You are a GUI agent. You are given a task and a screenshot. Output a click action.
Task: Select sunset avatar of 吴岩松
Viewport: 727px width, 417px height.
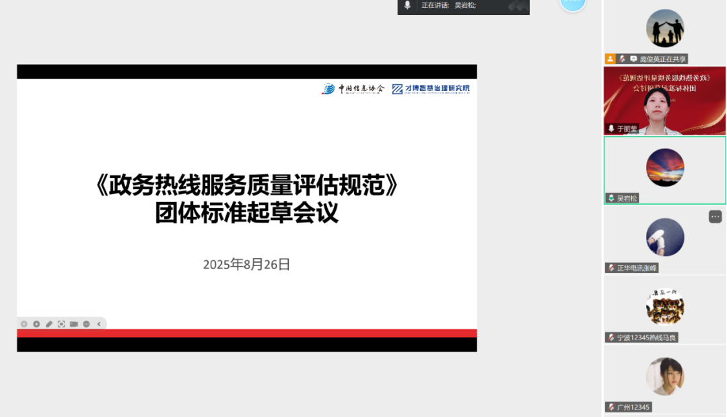click(x=665, y=168)
